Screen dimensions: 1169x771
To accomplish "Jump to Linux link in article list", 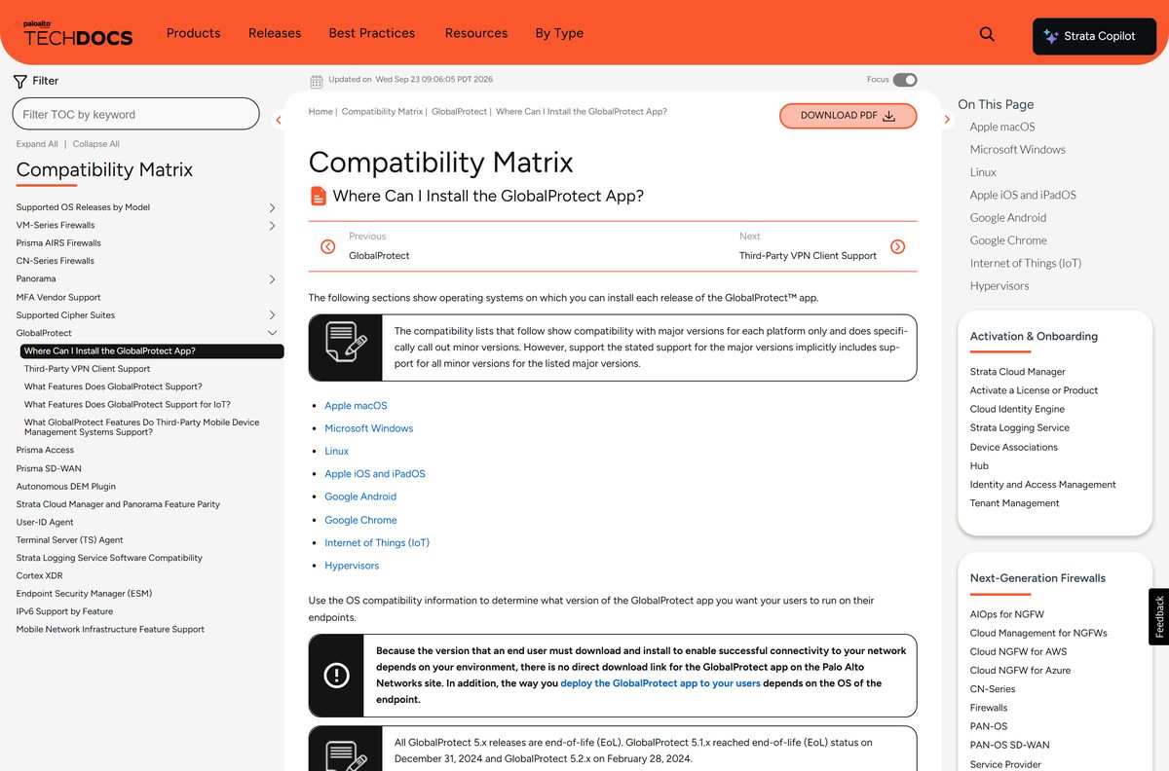I will tap(337, 452).
